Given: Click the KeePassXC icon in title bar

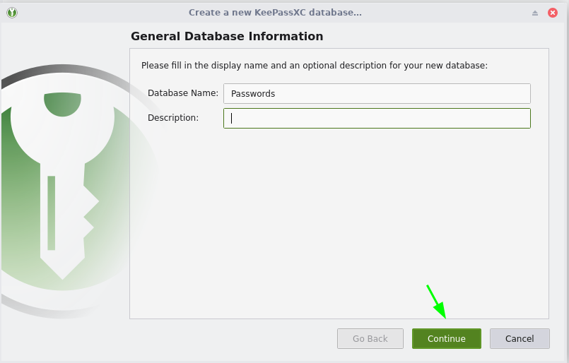Looking at the screenshot, I should click(x=12, y=13).
